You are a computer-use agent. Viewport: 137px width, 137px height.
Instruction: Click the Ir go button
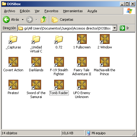tap(125, 28)
